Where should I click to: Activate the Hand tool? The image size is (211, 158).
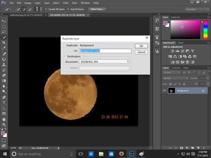click(x=4, y=119)
